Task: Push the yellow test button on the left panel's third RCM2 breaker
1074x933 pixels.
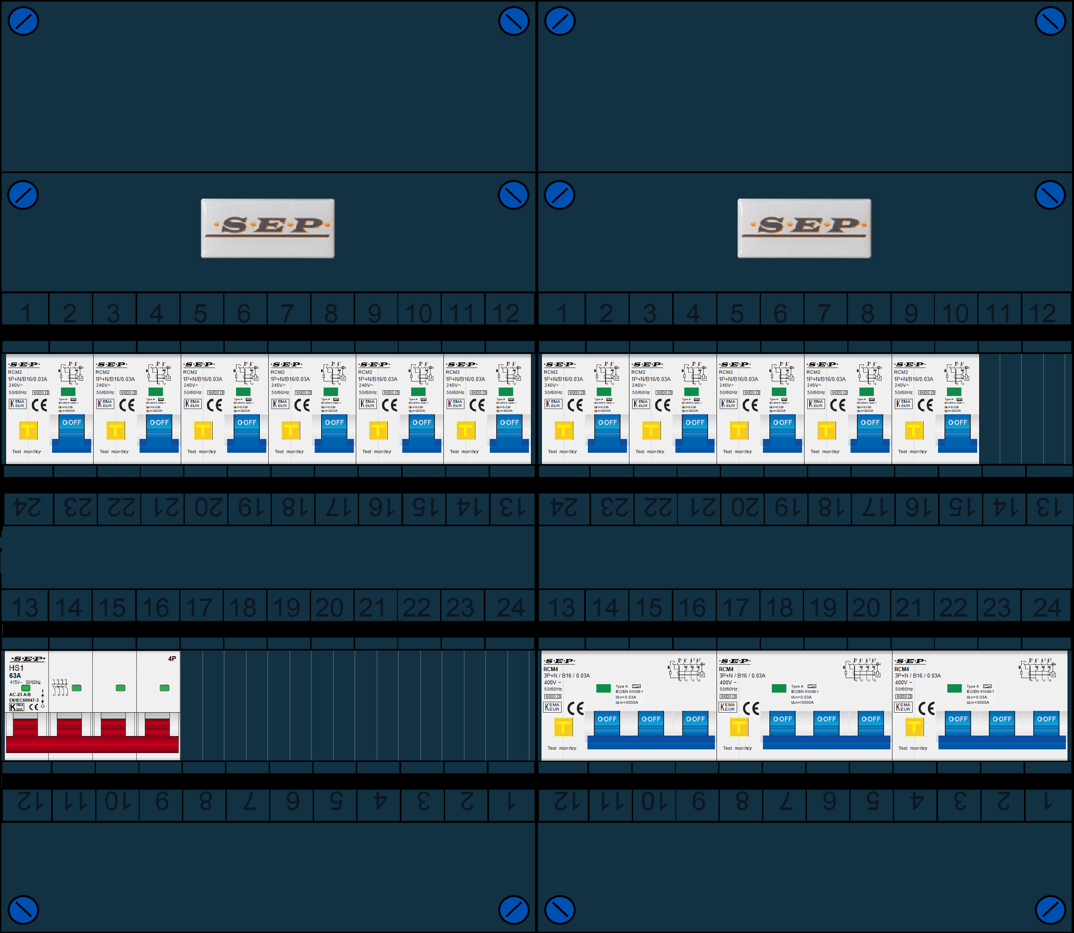Action: 203,430
